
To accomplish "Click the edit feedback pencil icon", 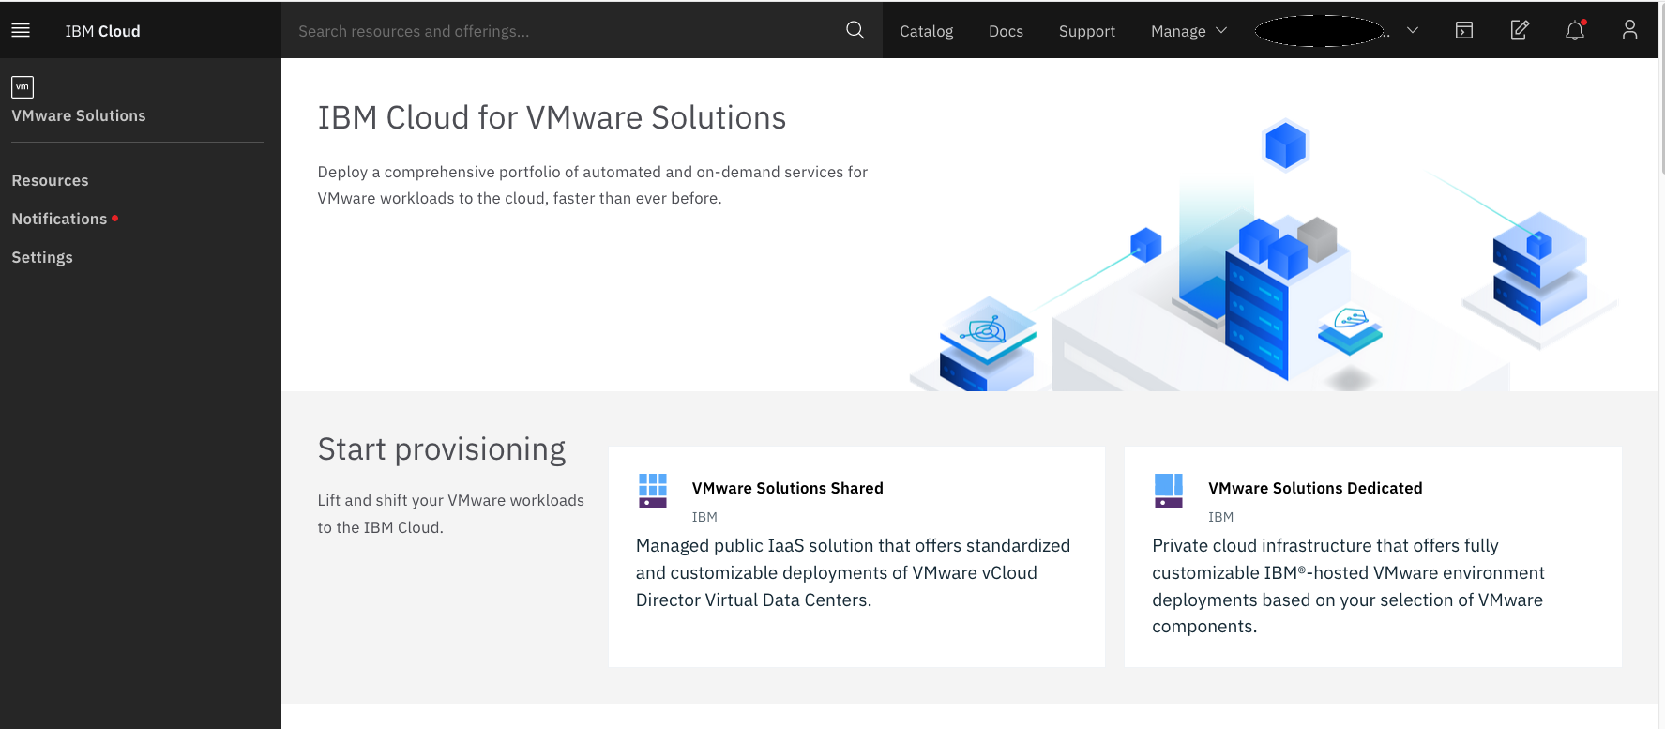I will pyautogui.click(x=1520, y=30).
